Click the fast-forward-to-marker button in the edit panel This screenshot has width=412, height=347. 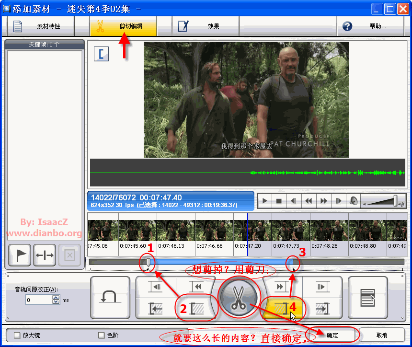pyautogui.click(x=282, y=287)
